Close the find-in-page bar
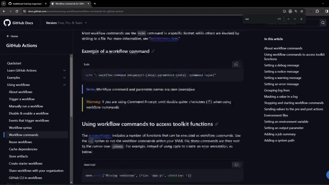Image resolution: width=329 pixels, height=185 pixels. tap(301, 19)
